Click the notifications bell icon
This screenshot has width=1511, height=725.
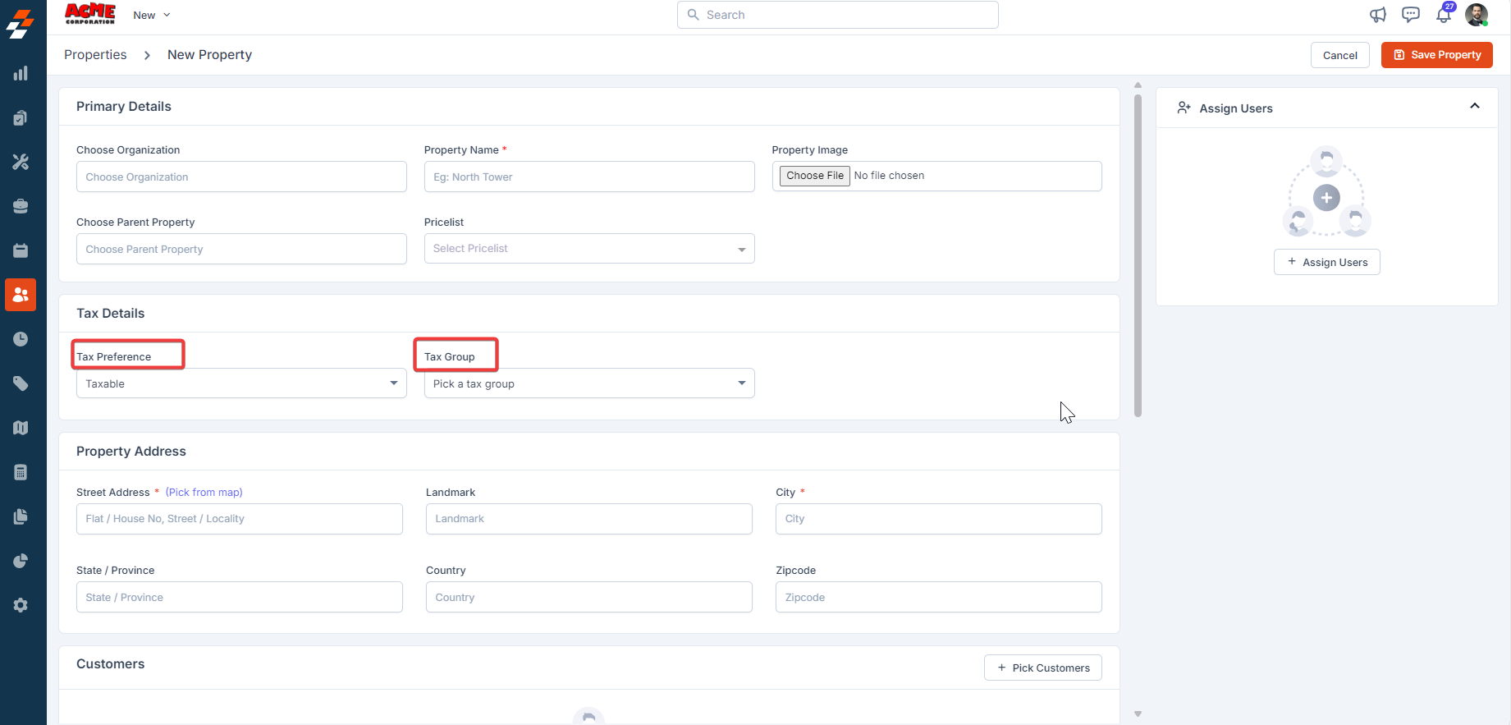point(1443,15)
